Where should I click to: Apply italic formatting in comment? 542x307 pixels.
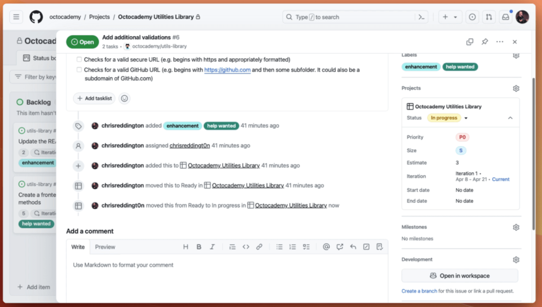pyautogui.click(x=212, y=247)
